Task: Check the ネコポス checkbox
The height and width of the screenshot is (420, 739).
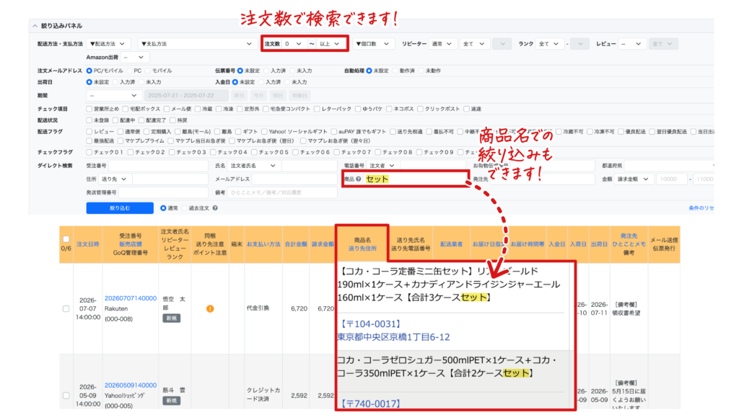Action: click(389, 109)
